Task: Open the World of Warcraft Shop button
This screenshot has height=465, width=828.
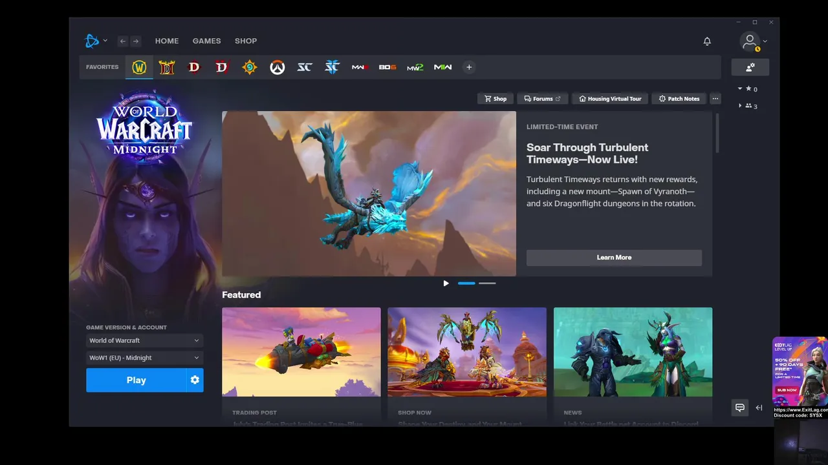Action: 496,99
